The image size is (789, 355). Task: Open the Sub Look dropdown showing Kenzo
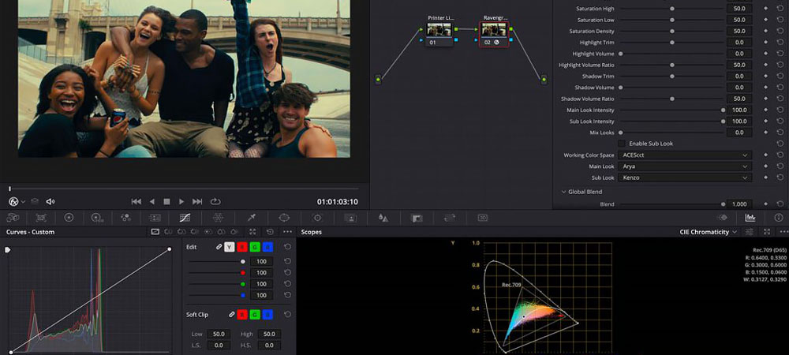(x=686, y=178)
